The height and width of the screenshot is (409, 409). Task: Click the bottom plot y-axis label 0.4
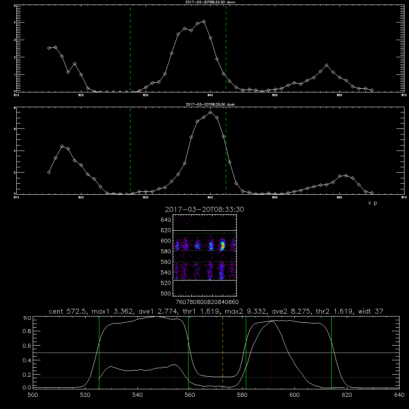pos(27,360)
